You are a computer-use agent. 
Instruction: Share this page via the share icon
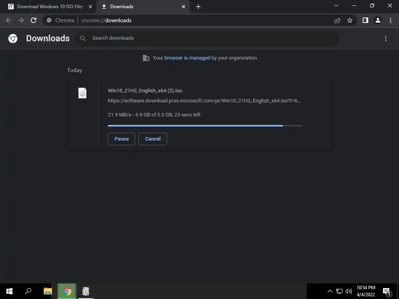(337, 20)
